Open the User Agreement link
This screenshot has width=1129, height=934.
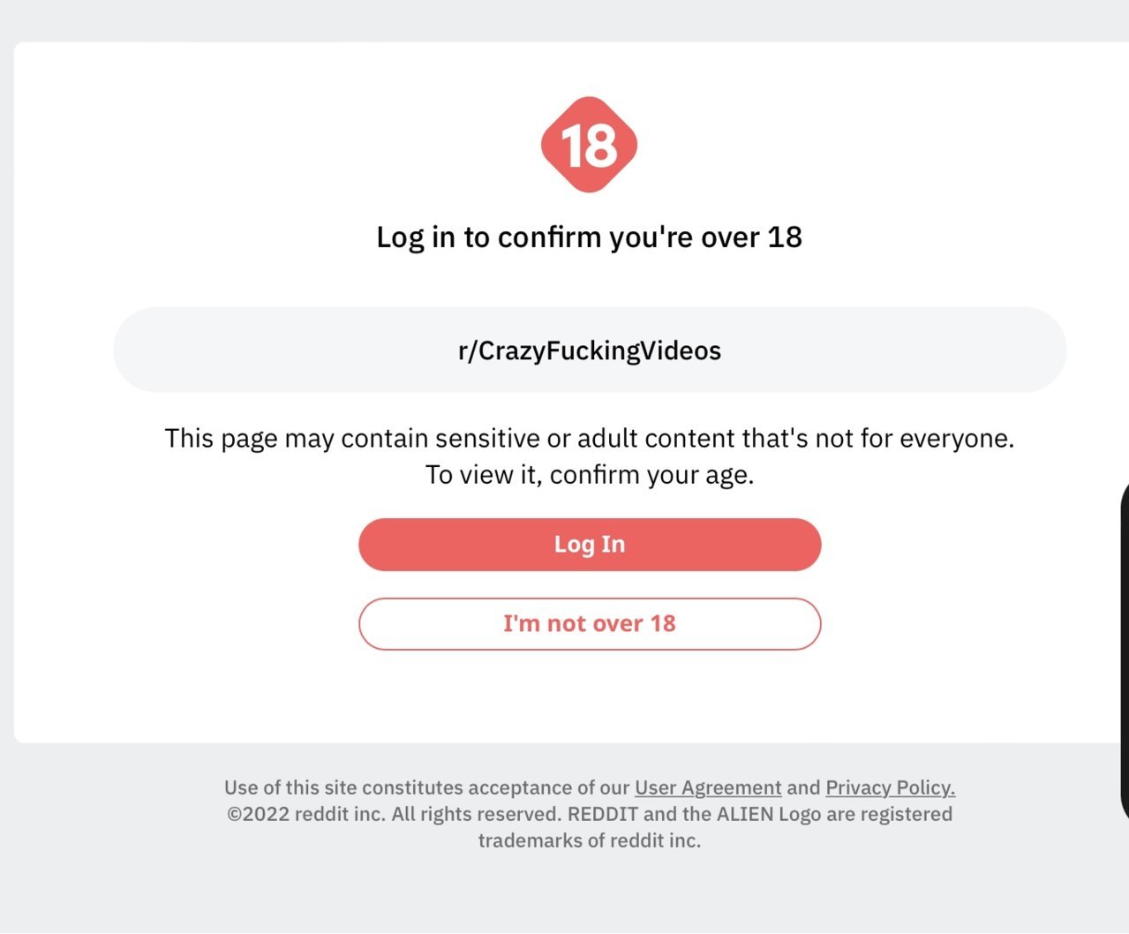click(708, 787)
